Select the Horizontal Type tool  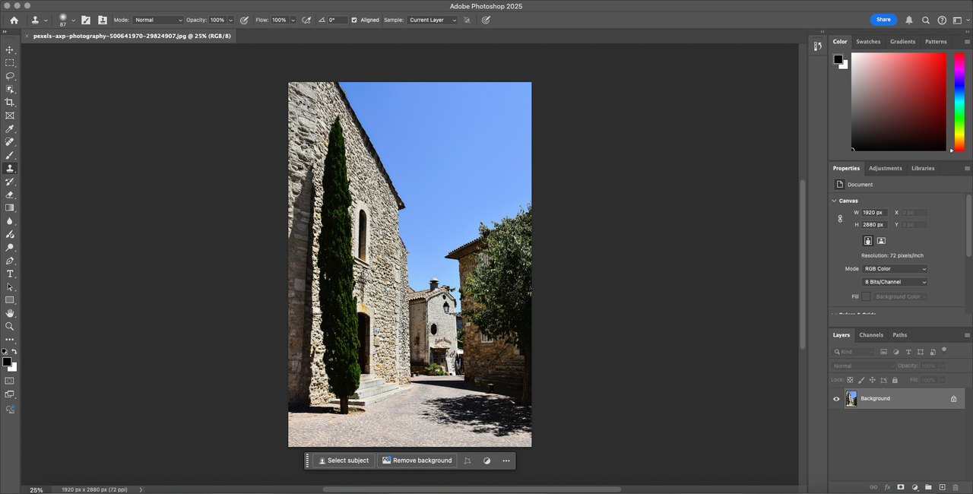[x=10, y=274]
